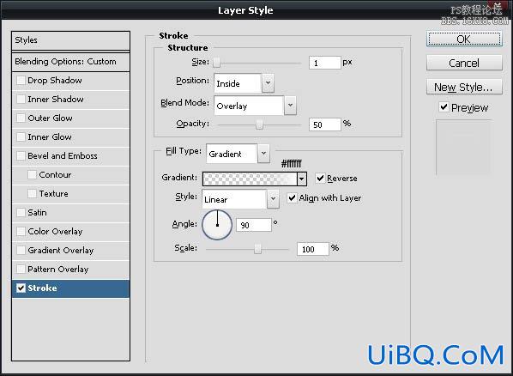The width and height of the screenshot is (513, 376).
Task: Click the Size value input field
Action: tap(324, 62)
